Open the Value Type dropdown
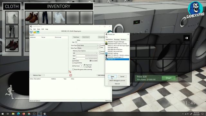The width and height of the screenshot is (206, 116). (88, 48)
